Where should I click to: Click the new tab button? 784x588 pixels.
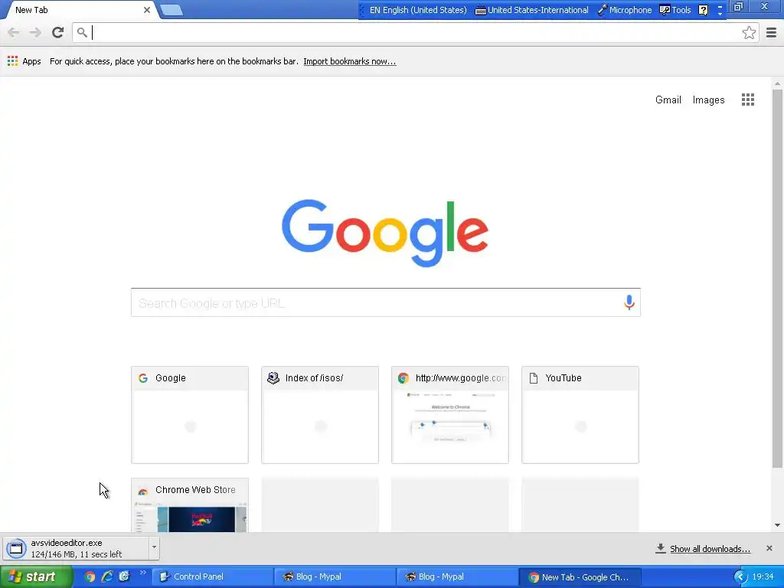click(x=171, y=10)
